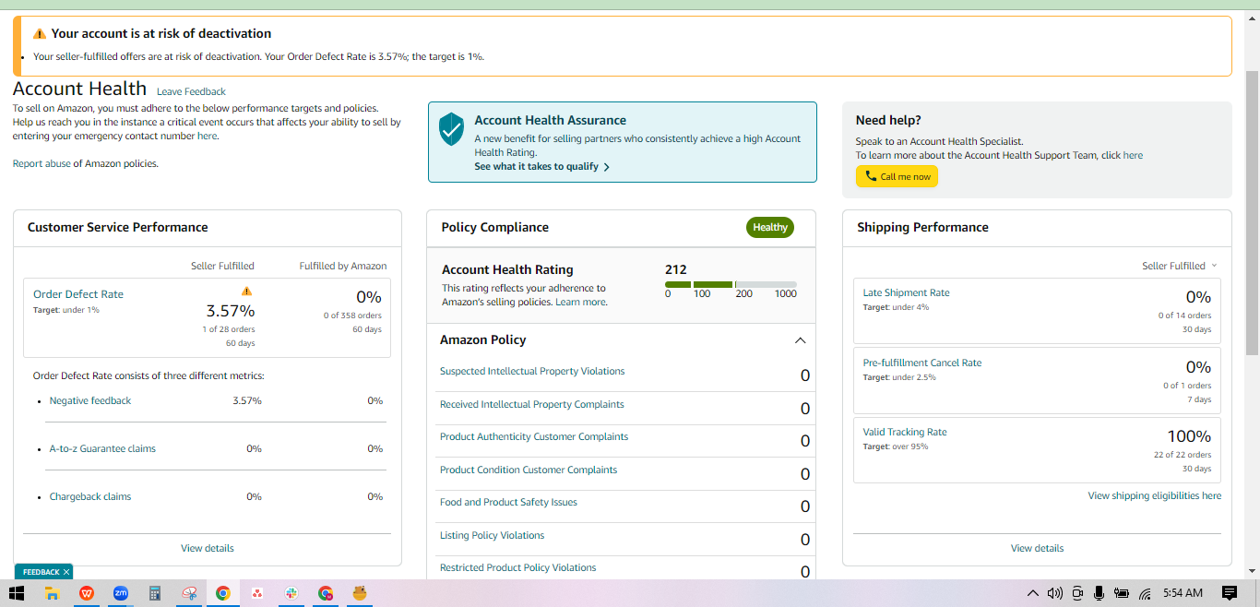This screenshot has width=1260, height=607.
Task: Open WPS Office from taskbar
Action: [x=87, y=593]
